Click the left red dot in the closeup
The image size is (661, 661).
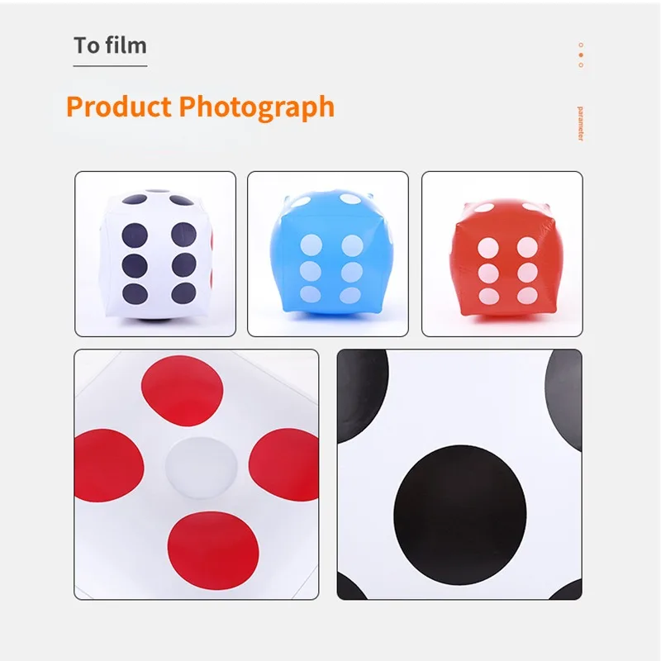[x=109, y=465]
